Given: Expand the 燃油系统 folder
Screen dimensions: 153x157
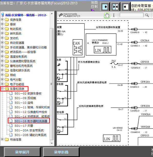Looking at the screenshot, I should (2, 51).
